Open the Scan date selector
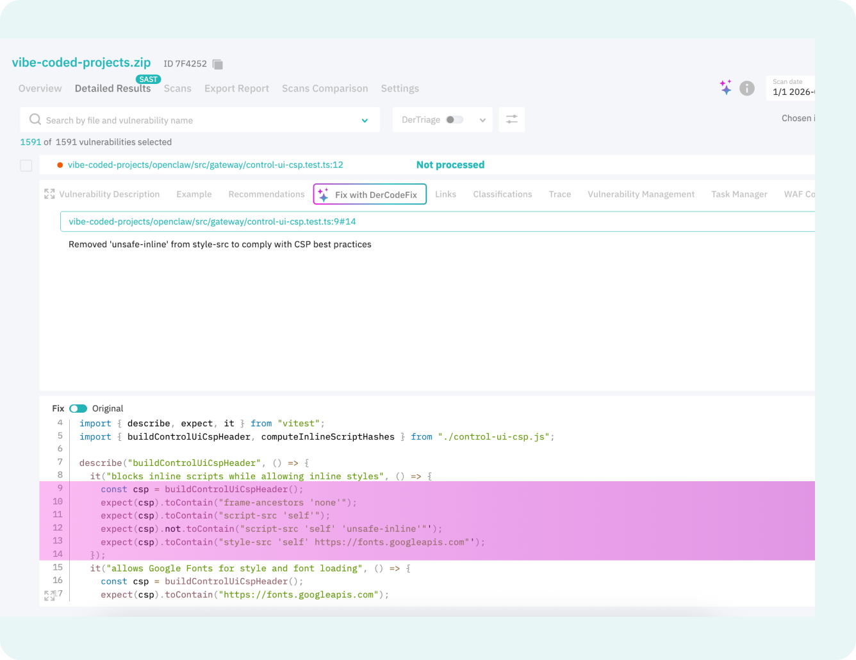 click(792, 88)
